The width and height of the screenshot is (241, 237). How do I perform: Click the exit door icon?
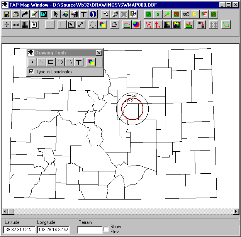pyautogui.click(x=133, y=14)
